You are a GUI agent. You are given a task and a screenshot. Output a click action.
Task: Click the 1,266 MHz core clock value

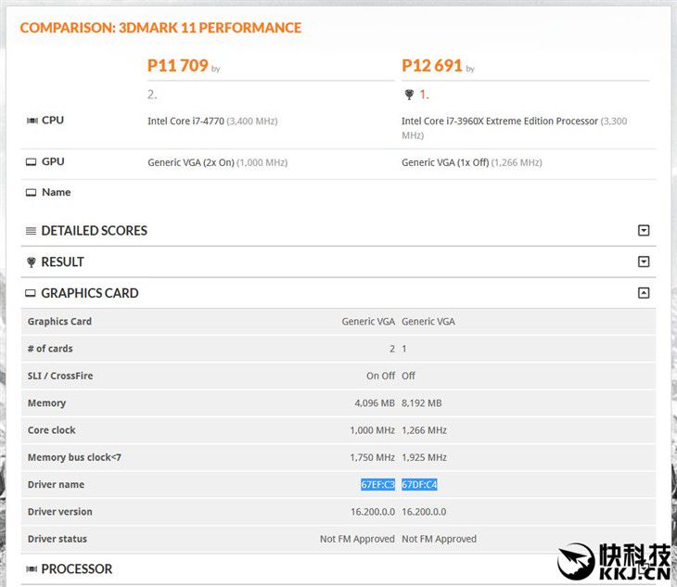(424, 430)
